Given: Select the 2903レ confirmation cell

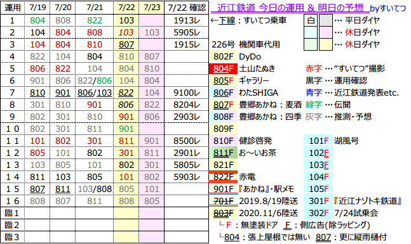Looking at the screenshot, I should point(187,117).
